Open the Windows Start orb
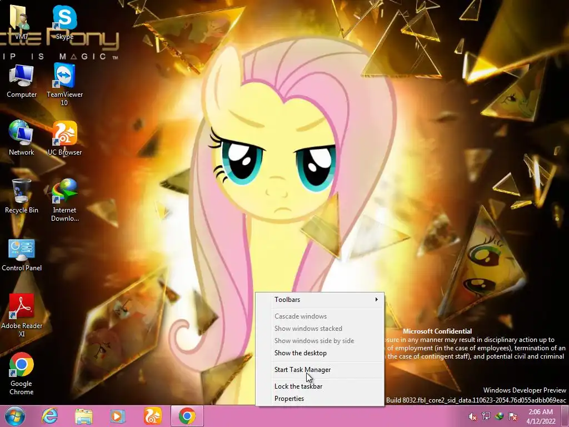The width and height of the screenshot is (569, 427). [15, 416]
